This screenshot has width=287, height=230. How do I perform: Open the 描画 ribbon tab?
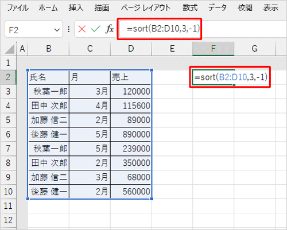(102, 8)
